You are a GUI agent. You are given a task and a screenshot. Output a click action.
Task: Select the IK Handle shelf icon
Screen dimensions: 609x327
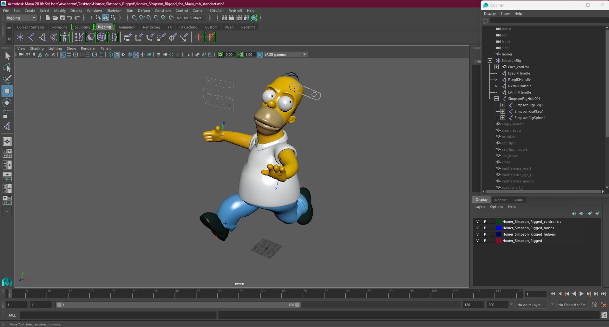43,37
